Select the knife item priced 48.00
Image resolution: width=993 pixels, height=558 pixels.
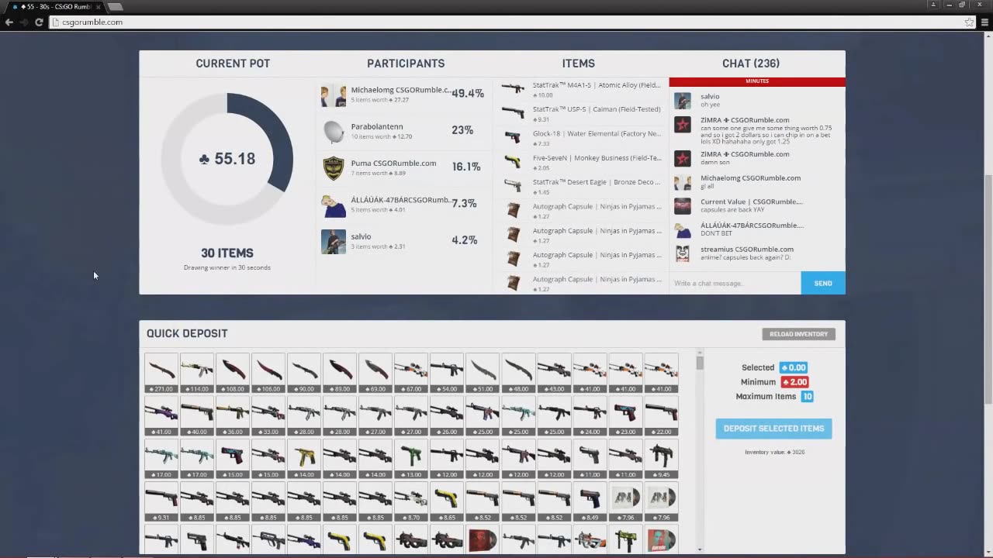click(518, 374)
